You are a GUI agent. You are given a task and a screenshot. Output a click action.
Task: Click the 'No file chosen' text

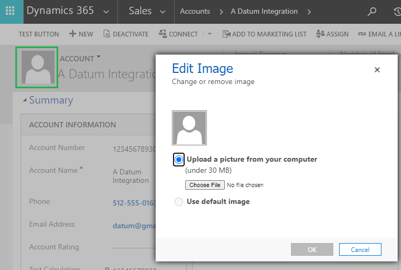click(x=245, y=185)
